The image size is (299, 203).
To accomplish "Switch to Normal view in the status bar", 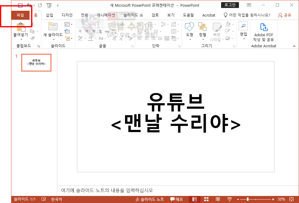I will coord(195,199).
